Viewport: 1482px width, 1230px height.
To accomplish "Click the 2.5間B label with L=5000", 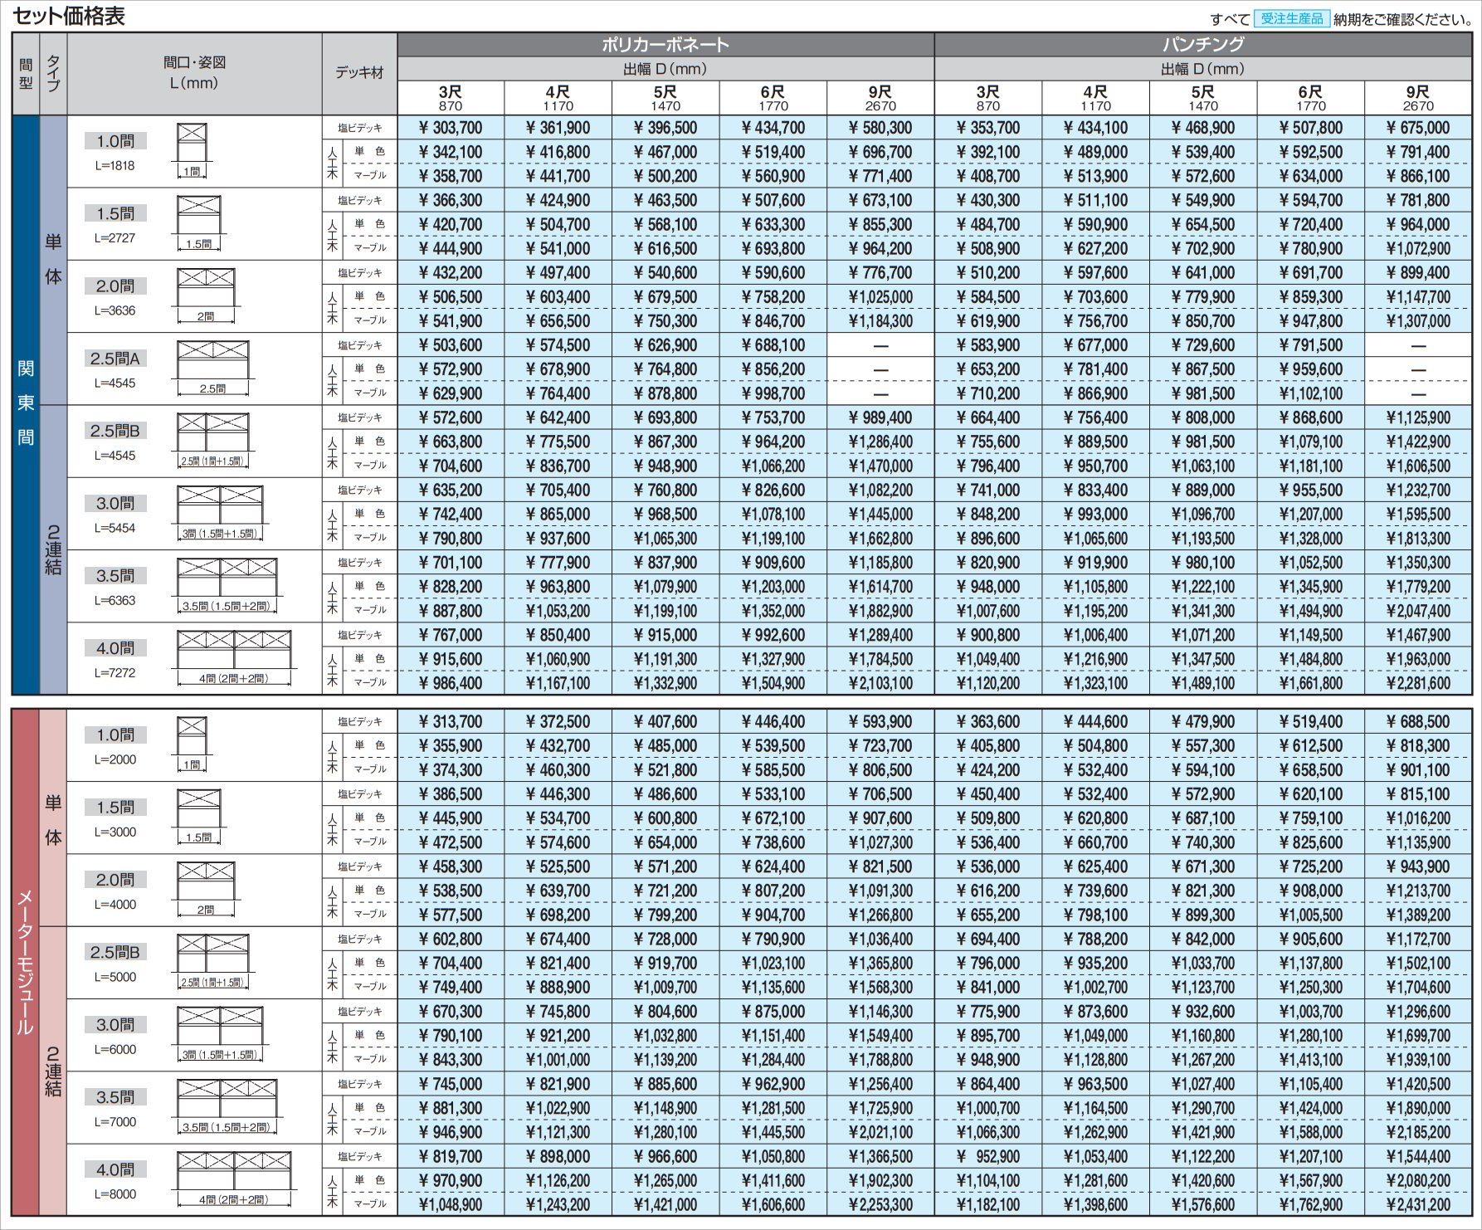I will pyautogui.click(x=115, y=952).
